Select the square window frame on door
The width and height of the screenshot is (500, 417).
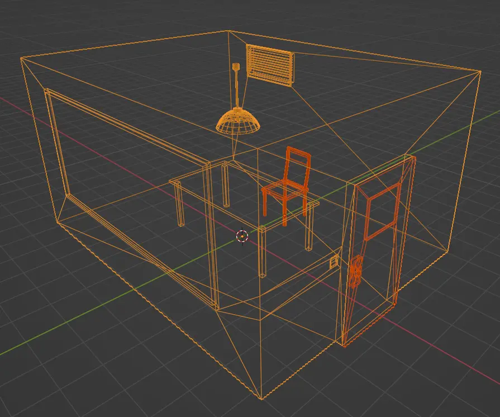pyautogui.click(x=382, y=211)
